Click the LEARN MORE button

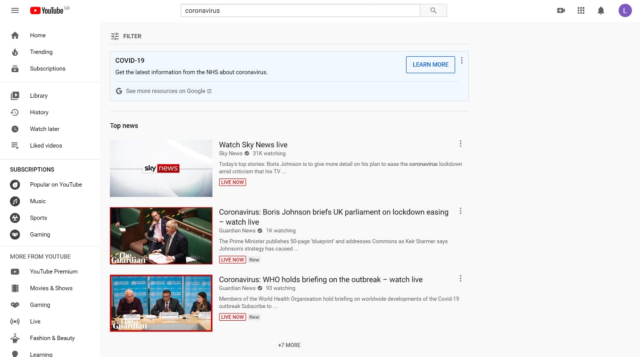(430, 64)
